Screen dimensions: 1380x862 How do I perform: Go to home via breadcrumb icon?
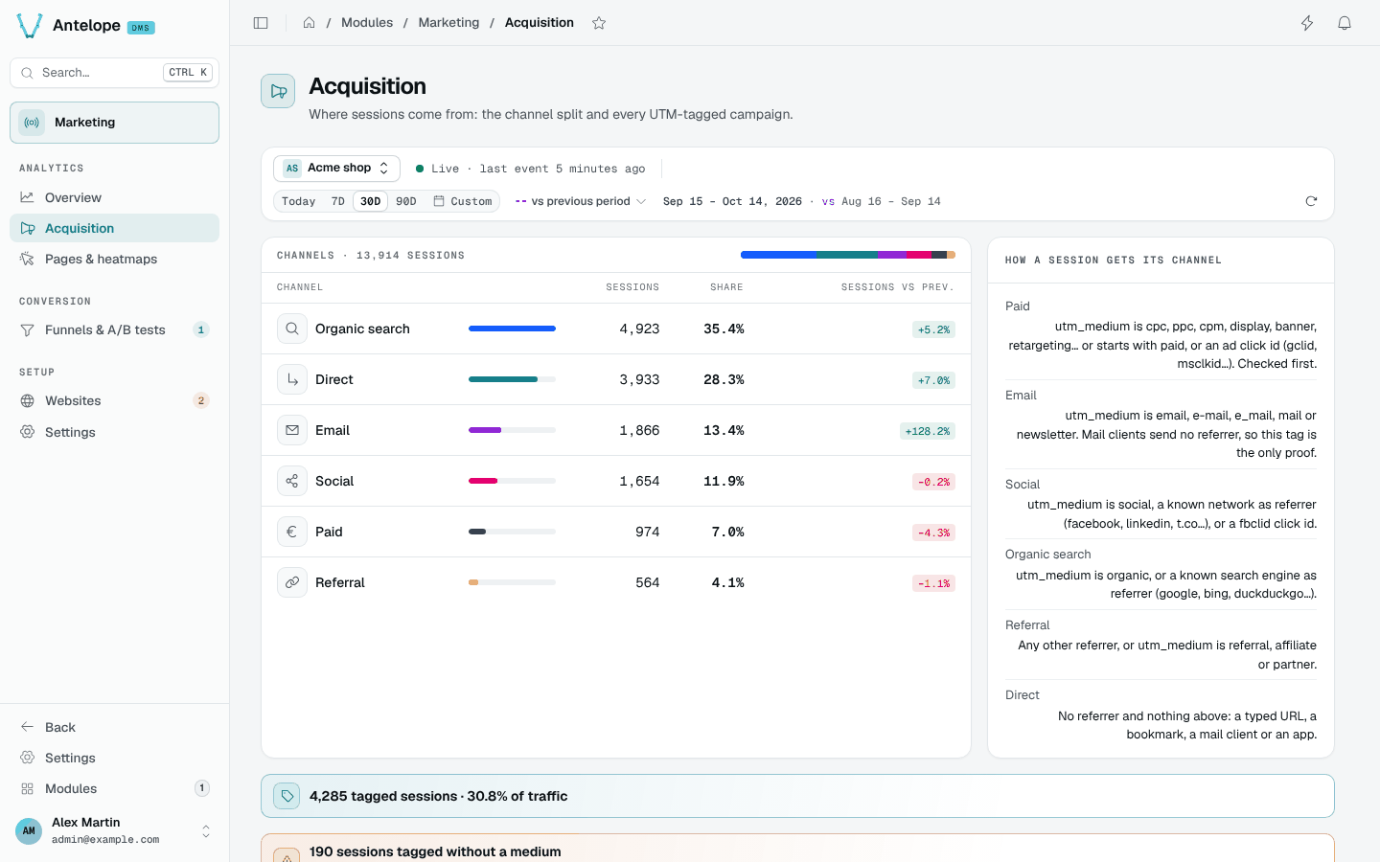pos(309,23)
